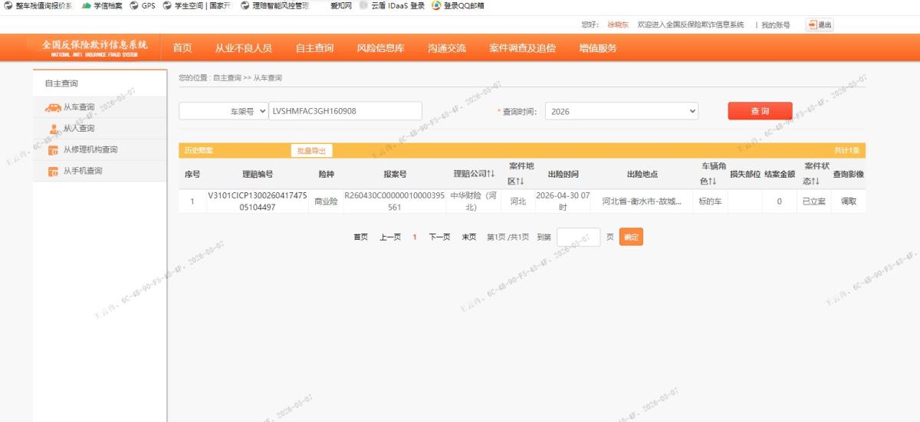Click the 报案号 column header
Screen dimensions: 920x422
[x=395, y=174]
